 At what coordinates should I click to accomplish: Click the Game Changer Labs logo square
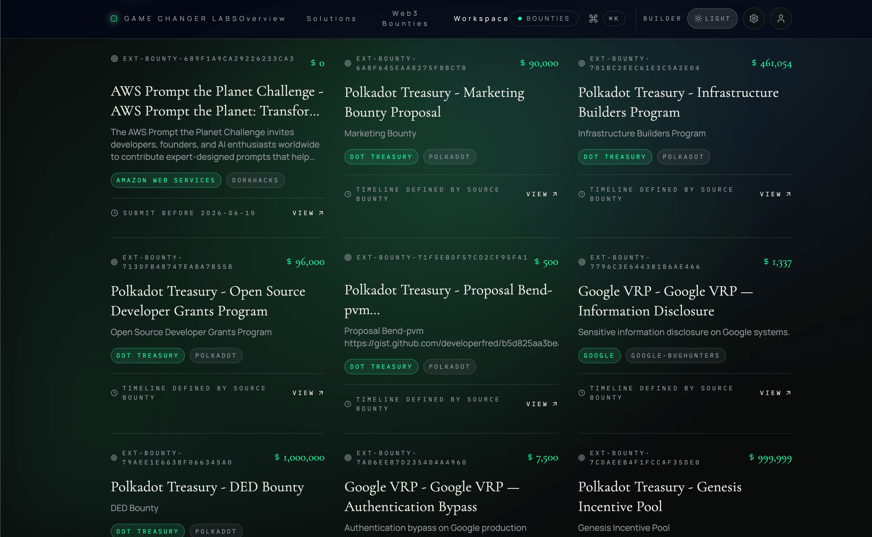coord(114,19)
